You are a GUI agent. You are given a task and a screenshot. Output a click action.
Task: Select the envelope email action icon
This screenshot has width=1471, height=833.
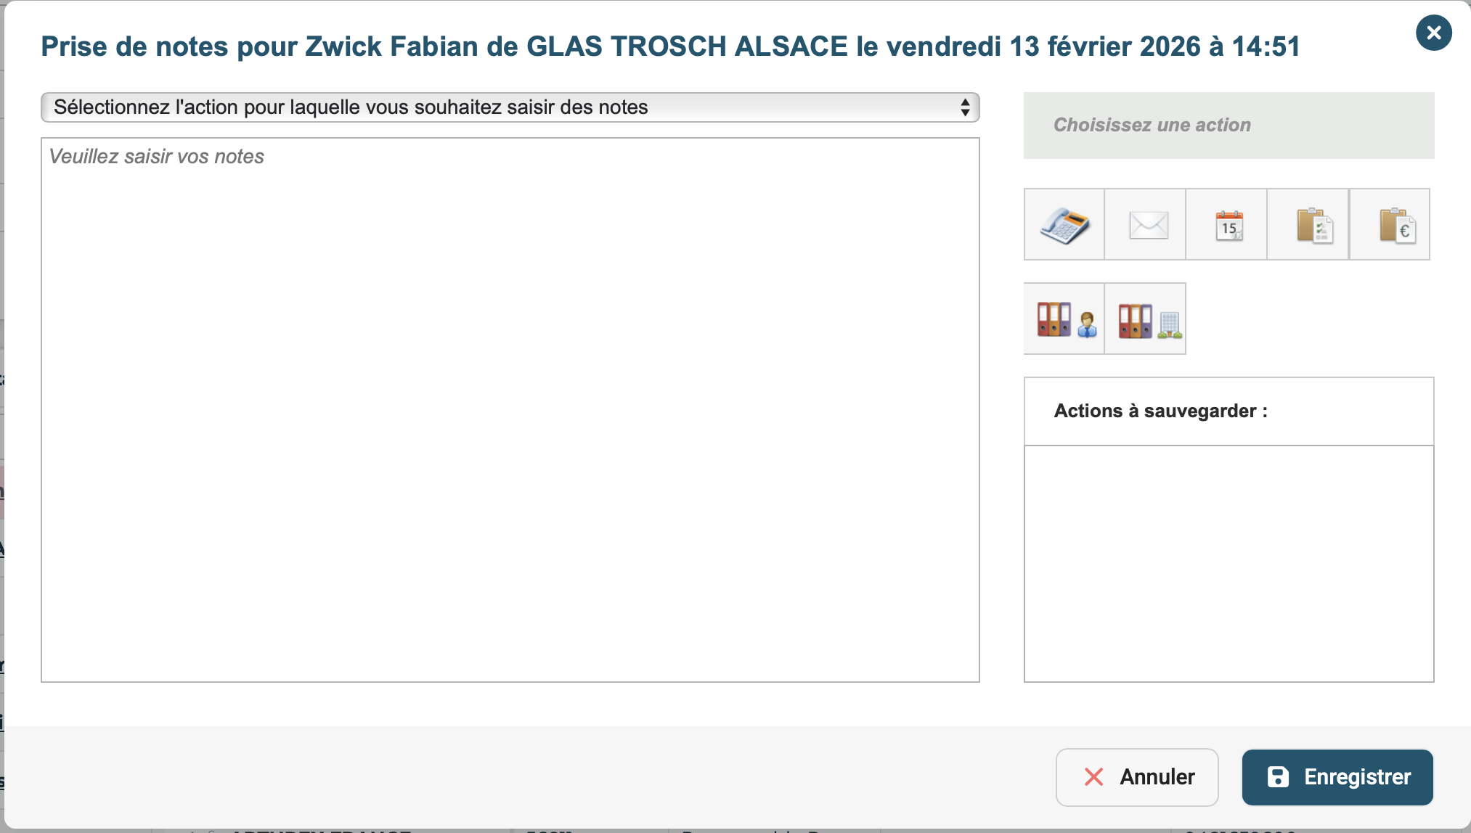click(1148, 225)
